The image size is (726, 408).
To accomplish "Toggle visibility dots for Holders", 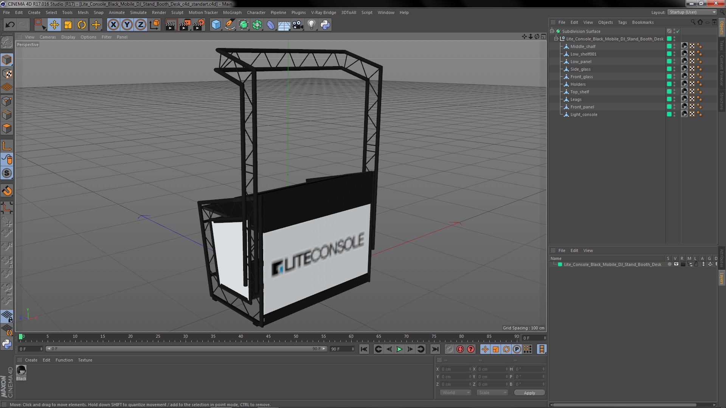I will 674,84.
